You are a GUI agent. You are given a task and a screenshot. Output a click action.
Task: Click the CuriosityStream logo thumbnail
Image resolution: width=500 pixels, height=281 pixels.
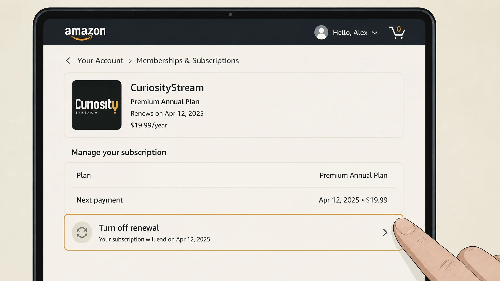pyautogui.click(x=97, y=105)
